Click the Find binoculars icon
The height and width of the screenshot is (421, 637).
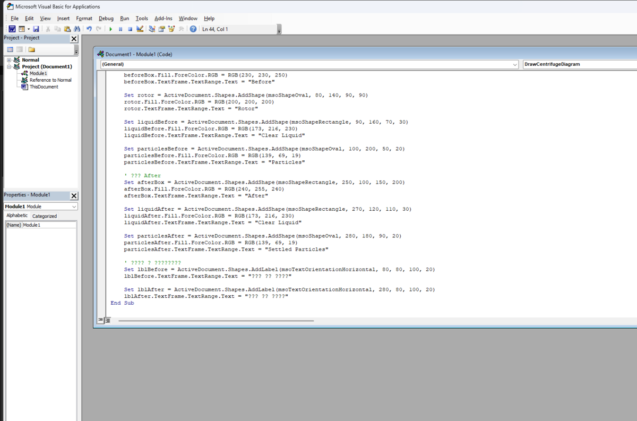coord(77,29)
